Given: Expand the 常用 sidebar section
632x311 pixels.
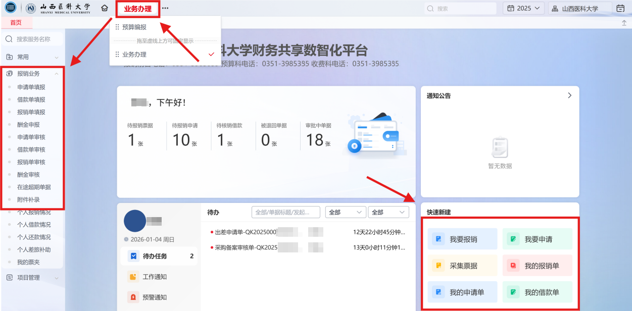Looking at the screenshot, I should click(57, 58).
